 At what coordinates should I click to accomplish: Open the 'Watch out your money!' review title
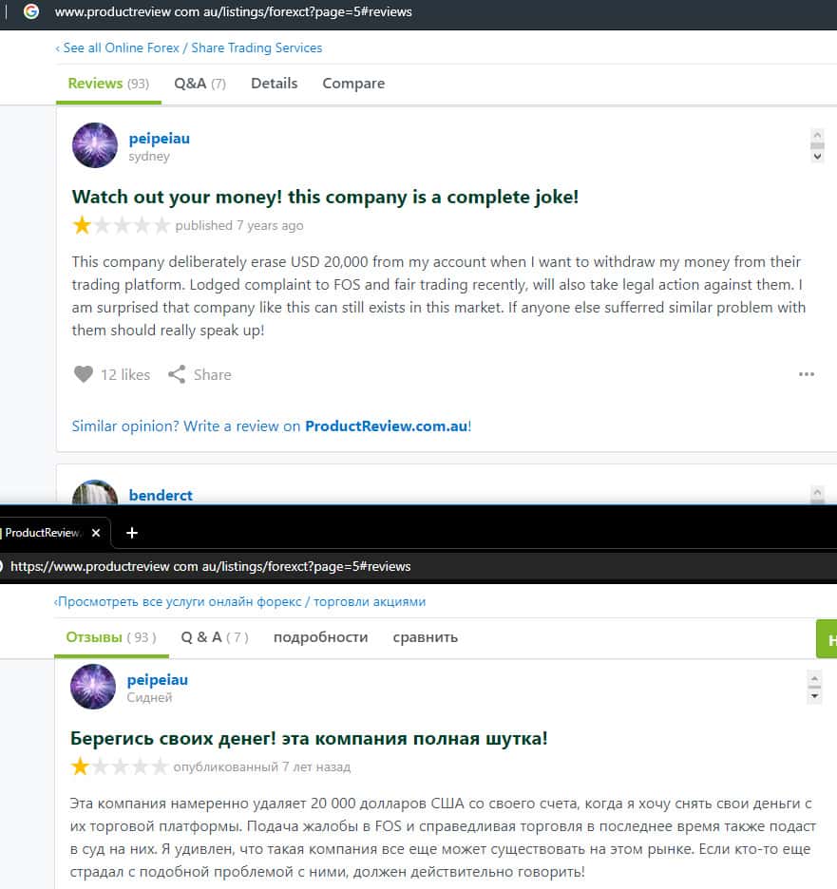point(325,197)
